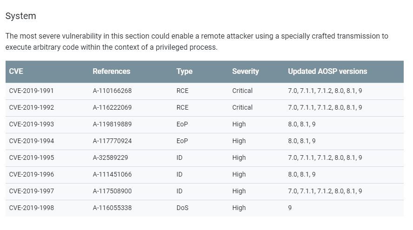The width and height of the screenshot is (413, 230).
Task: Open reference A-111451066
Action: click(x=112, y=174)
